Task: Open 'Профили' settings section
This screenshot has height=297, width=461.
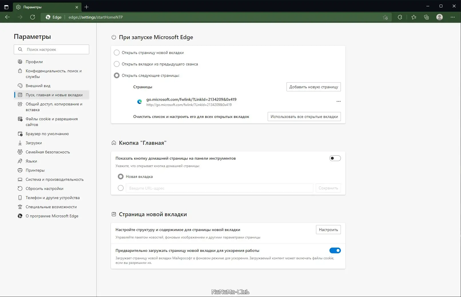Action: [x=34, y=62]
